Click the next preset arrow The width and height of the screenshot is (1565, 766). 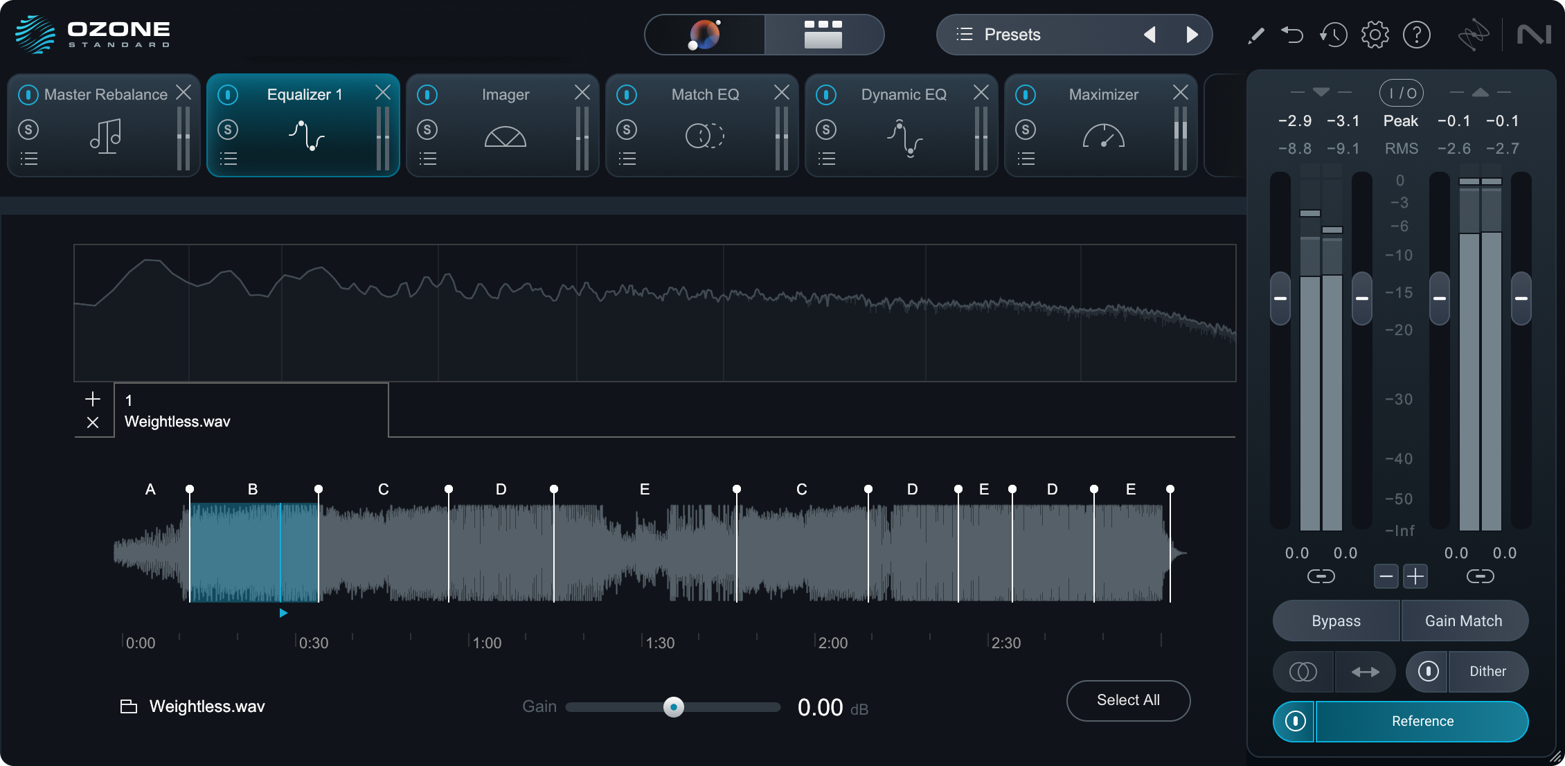[x=1192, y=34]
